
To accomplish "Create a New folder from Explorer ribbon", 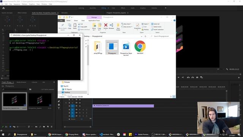I will click(118, 27).
